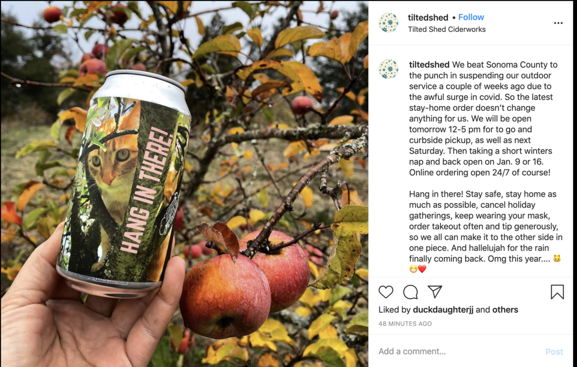Image resolution: width=577 pixels, height=367 pixels.
Task: Save the post with the bookmark icon
Action: point(557,292)
